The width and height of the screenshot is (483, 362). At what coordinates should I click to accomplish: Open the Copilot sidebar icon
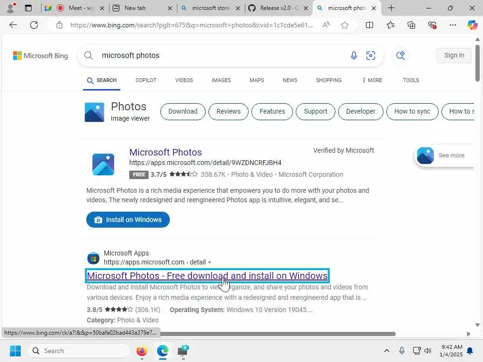pos(472,25)
